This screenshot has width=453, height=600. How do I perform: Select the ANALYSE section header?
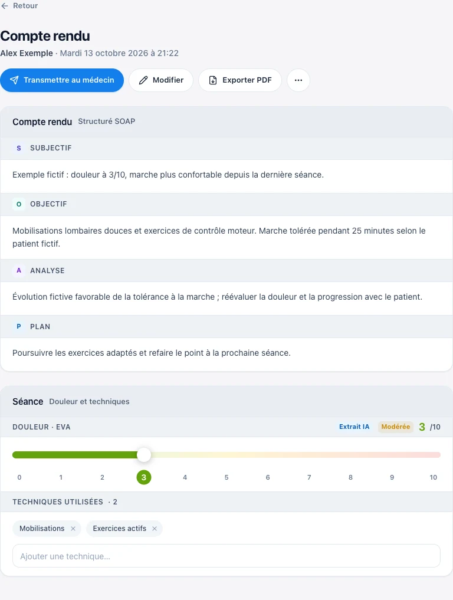(226, 271)
